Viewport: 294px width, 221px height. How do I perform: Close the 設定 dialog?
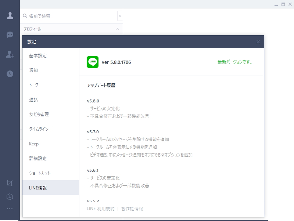click(258, 41)
